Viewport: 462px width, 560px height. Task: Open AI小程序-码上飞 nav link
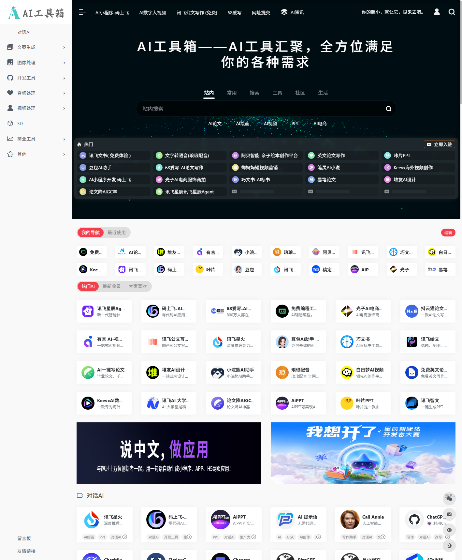[x=112, y=13]
